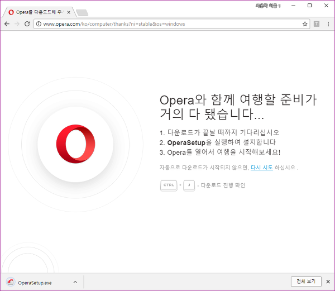335x291 pixels.
Task: Expand the OperaSetup.exe download options arrow
Action: [75, 282]
